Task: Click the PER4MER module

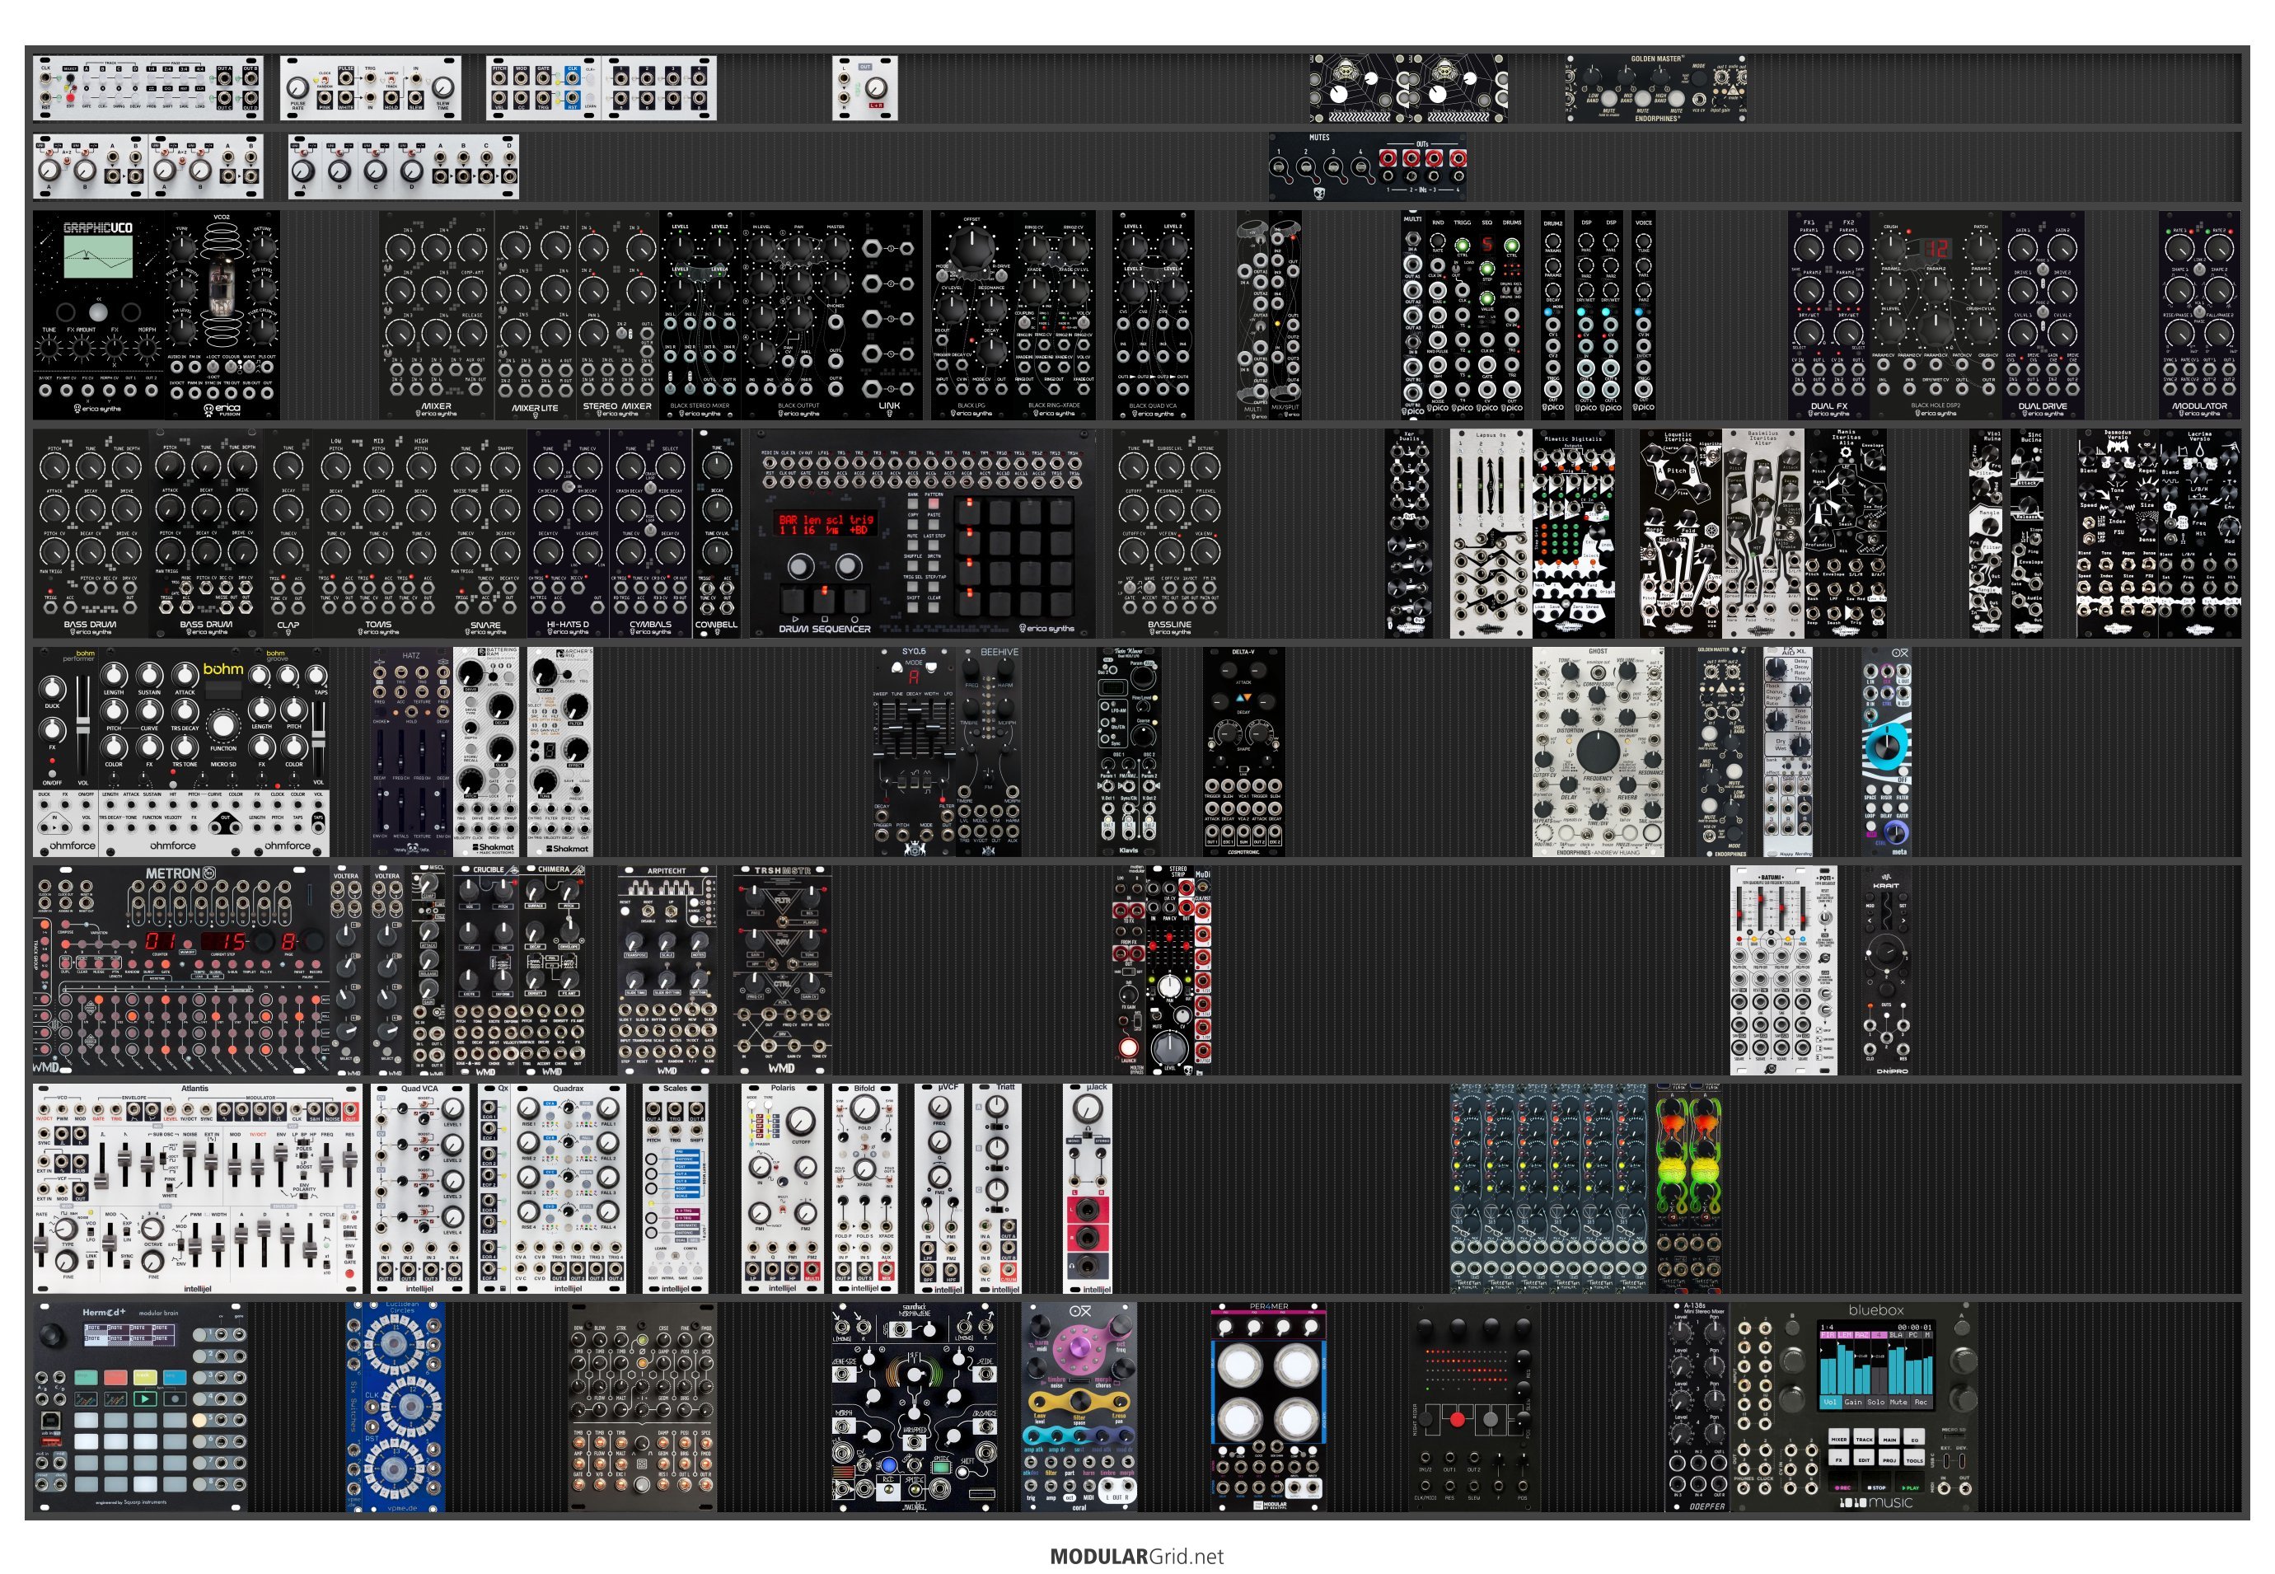Action: tap(1268, 1408)
